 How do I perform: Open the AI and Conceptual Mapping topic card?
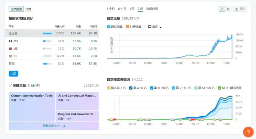pos(77,101)
